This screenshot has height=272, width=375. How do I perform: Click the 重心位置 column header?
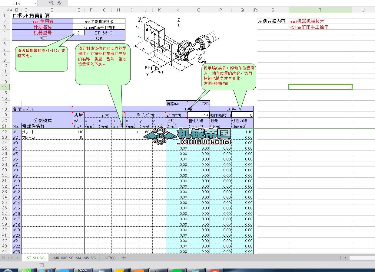[x=146, y=115]
